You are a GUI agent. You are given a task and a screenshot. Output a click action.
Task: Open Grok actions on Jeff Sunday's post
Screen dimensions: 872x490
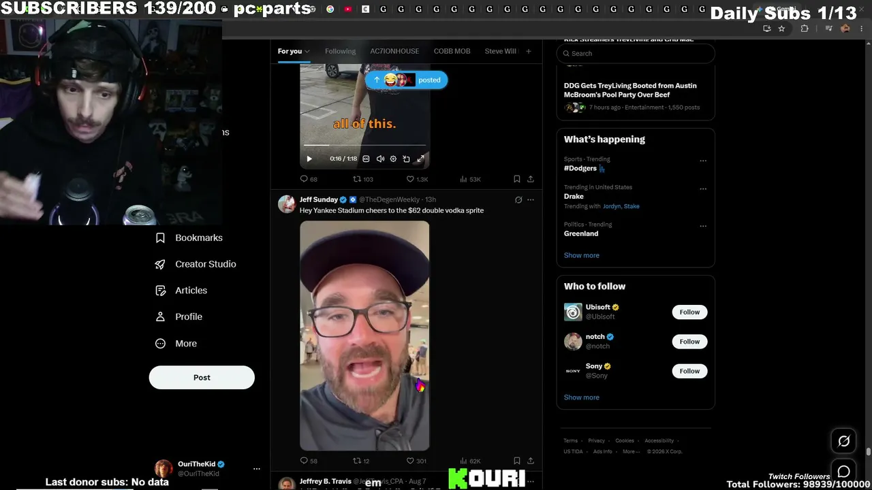coord(518,199)
